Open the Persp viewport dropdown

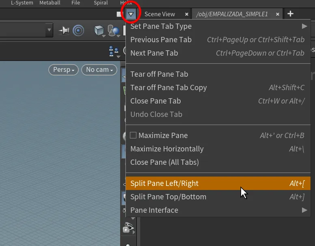[x=63, y=70]
